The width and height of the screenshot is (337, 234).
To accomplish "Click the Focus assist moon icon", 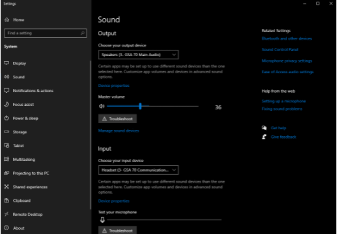I will point(7,104).
